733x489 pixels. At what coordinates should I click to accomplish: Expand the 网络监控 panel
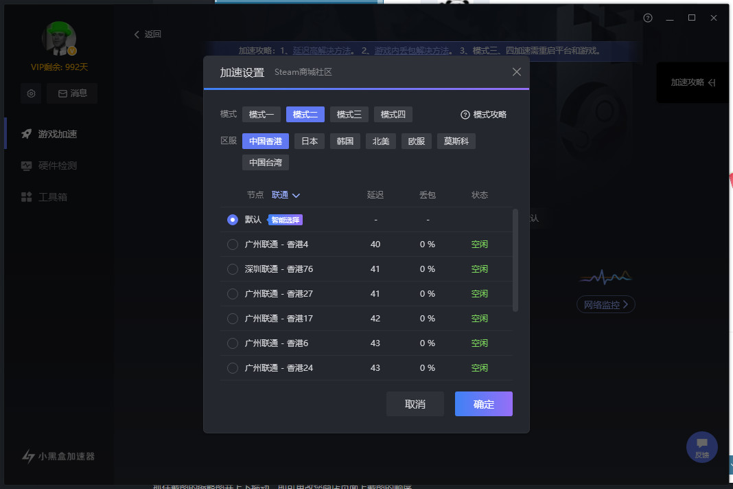[605, 304]
